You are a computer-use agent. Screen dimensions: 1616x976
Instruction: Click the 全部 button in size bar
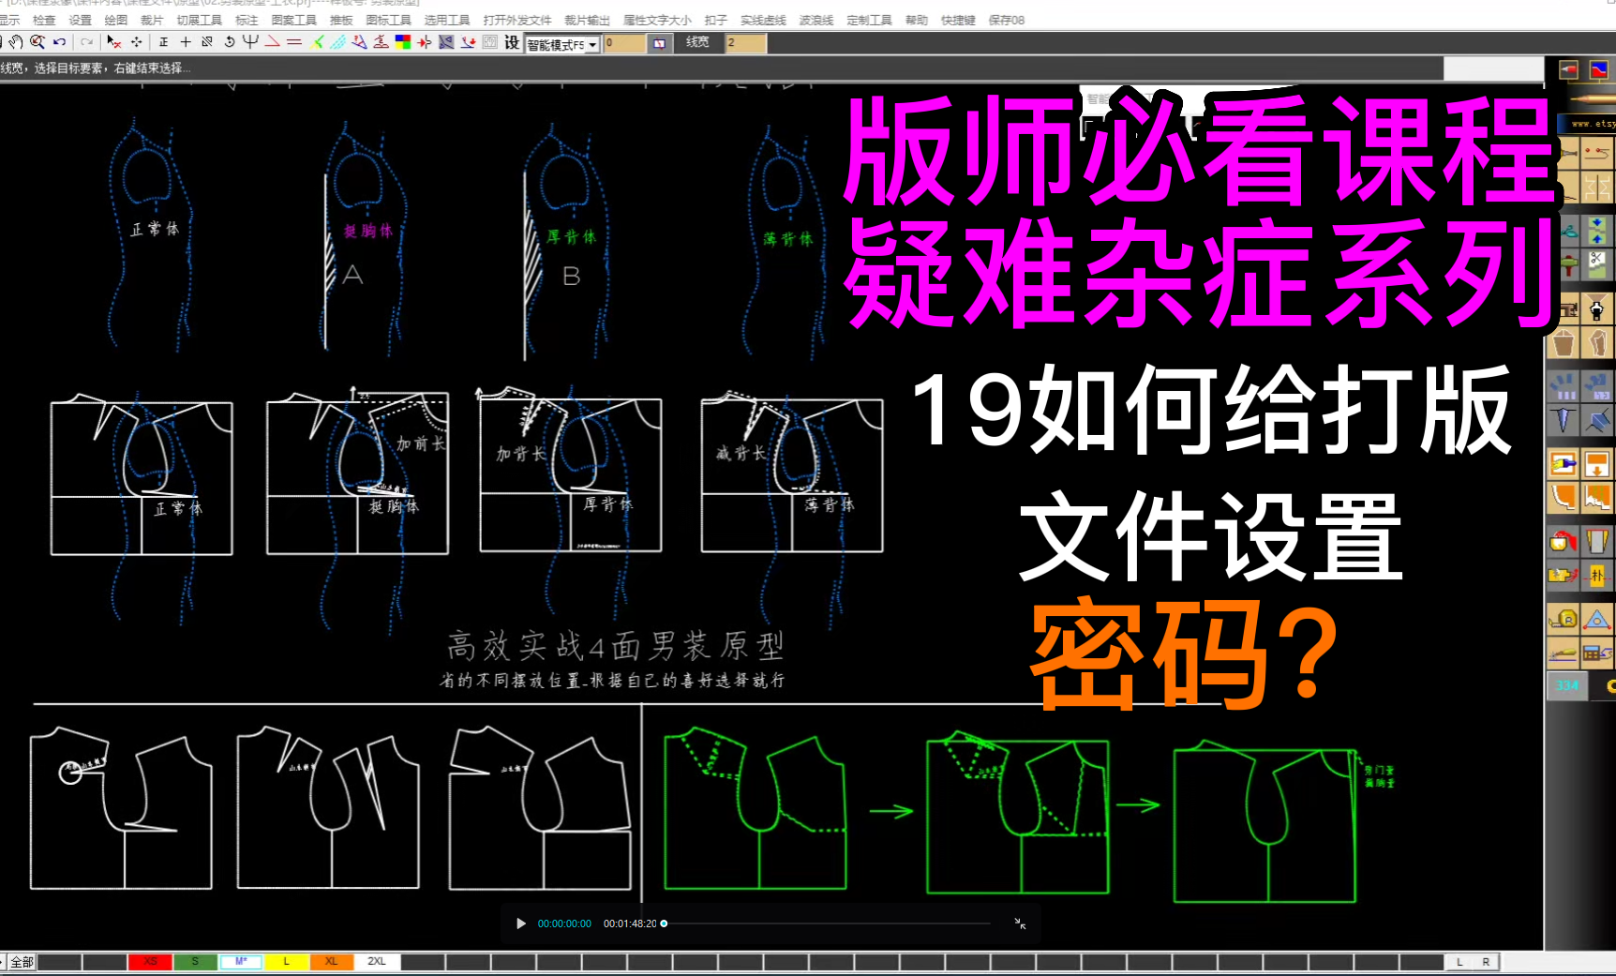pos(22,962)
